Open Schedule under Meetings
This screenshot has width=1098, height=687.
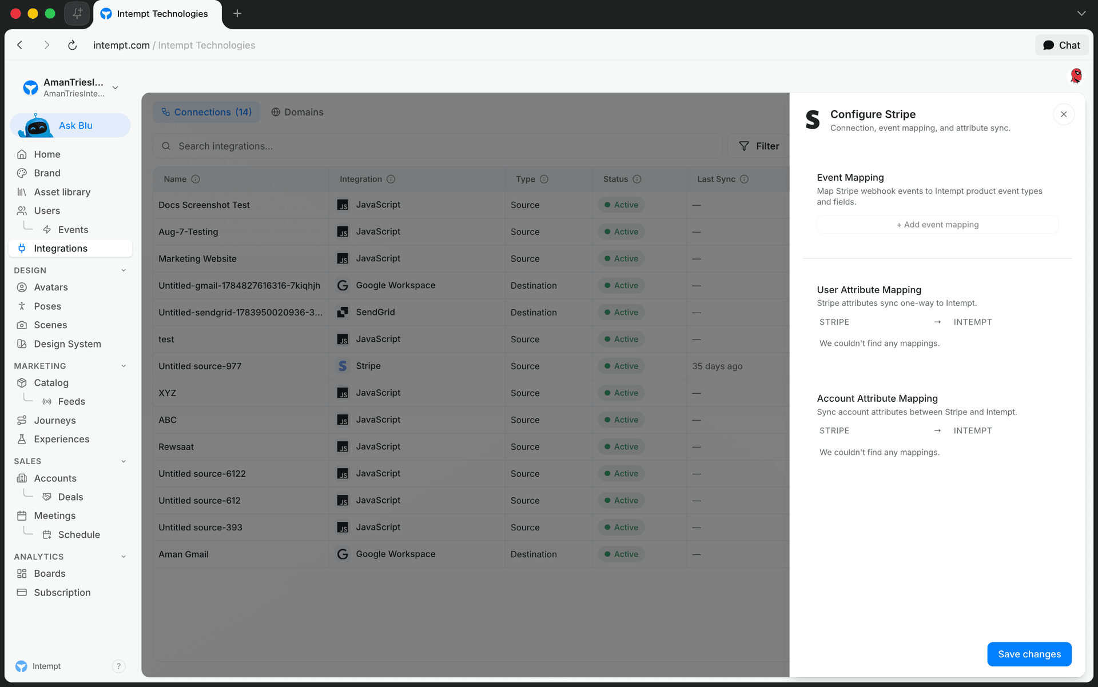pos(79,535)
